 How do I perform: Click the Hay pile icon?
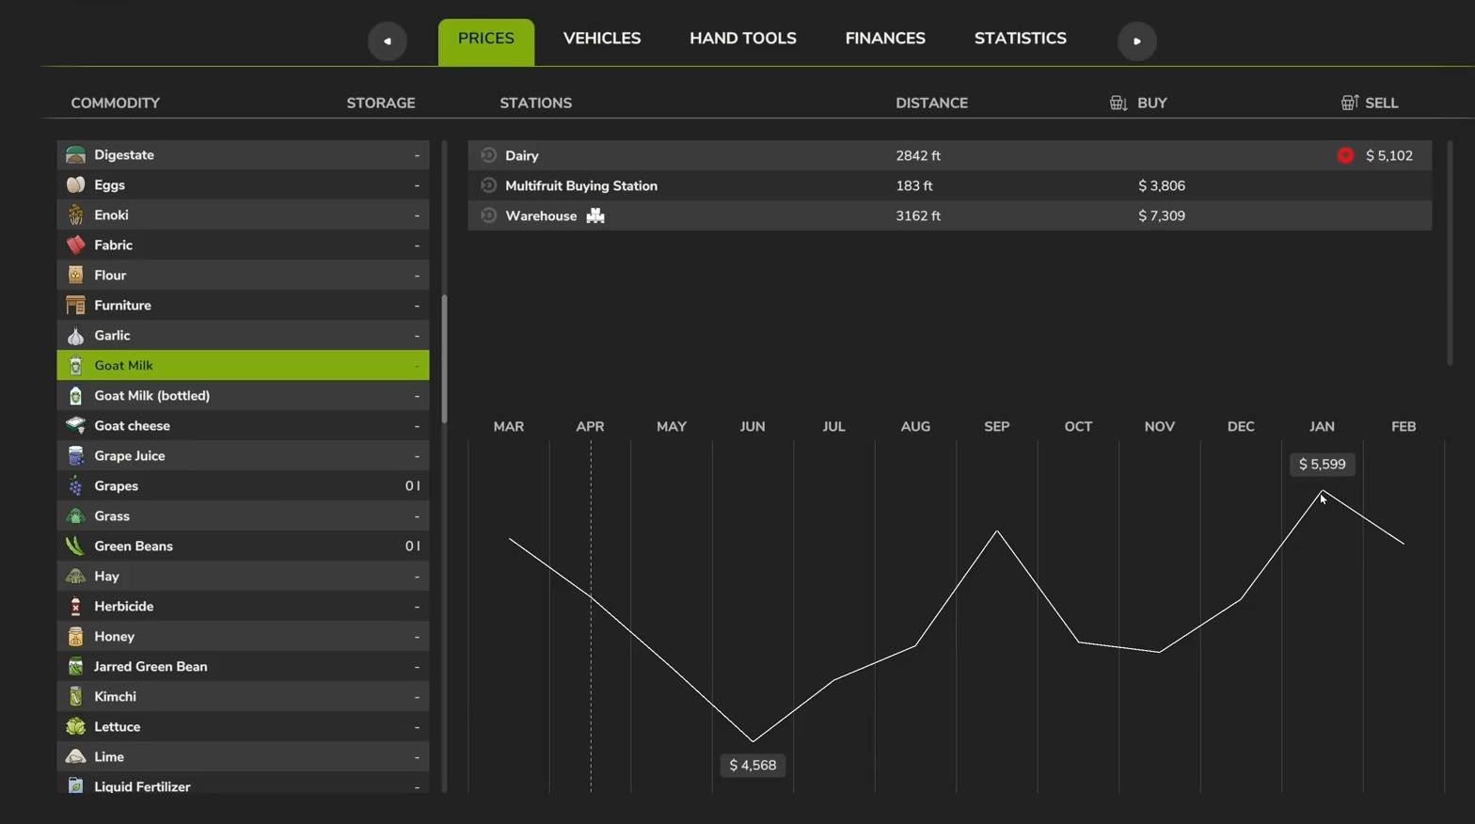pyautogui.click(x=75, y=577)
